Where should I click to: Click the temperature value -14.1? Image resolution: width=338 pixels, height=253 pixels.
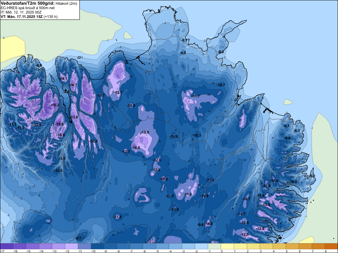[x=64, y=79]
